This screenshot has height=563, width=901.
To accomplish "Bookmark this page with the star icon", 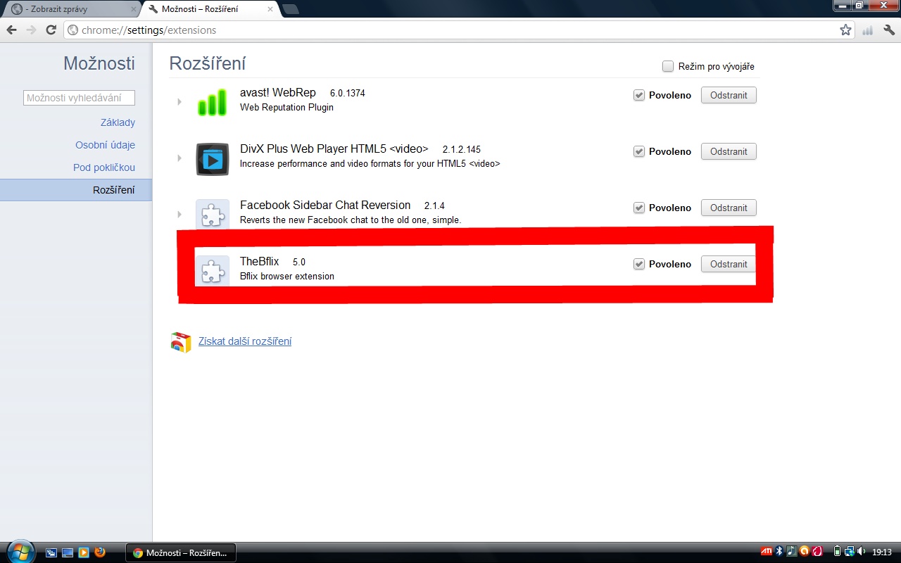I will (845, 30).
